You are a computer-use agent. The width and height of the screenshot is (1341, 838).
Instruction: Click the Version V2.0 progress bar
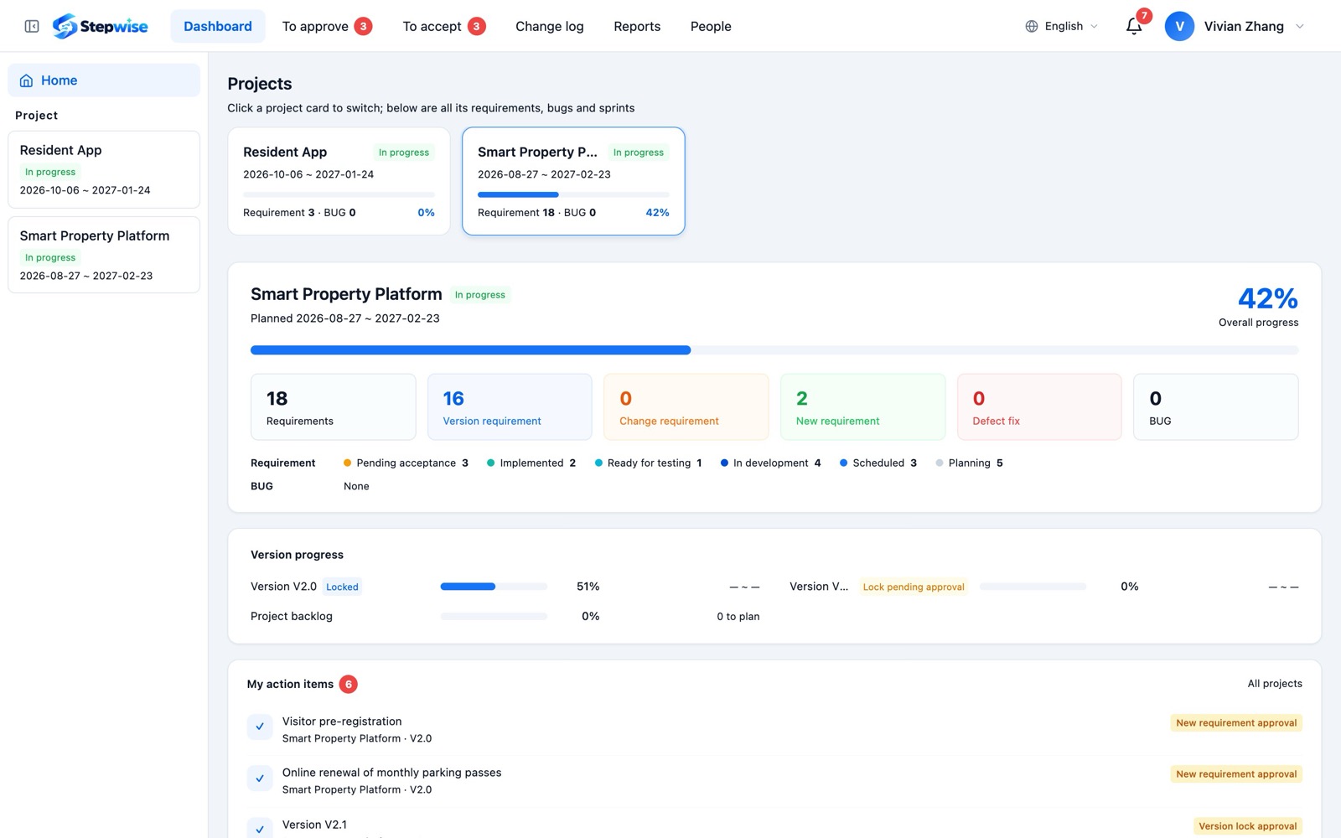click(x=494, y=587)
